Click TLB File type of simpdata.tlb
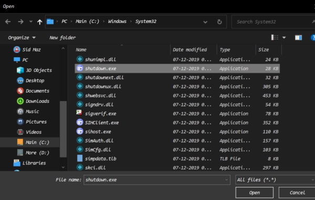 230,159
